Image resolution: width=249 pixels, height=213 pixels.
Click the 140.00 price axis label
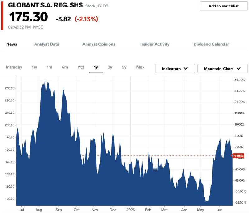(10, 199)
